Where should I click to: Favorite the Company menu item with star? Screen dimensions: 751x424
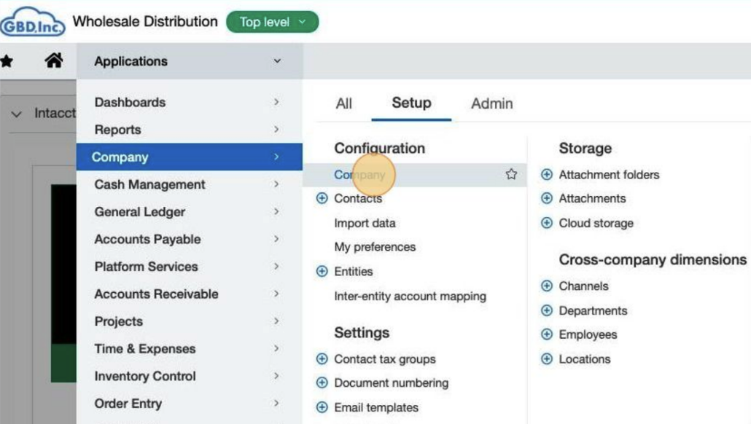(511, 175)
